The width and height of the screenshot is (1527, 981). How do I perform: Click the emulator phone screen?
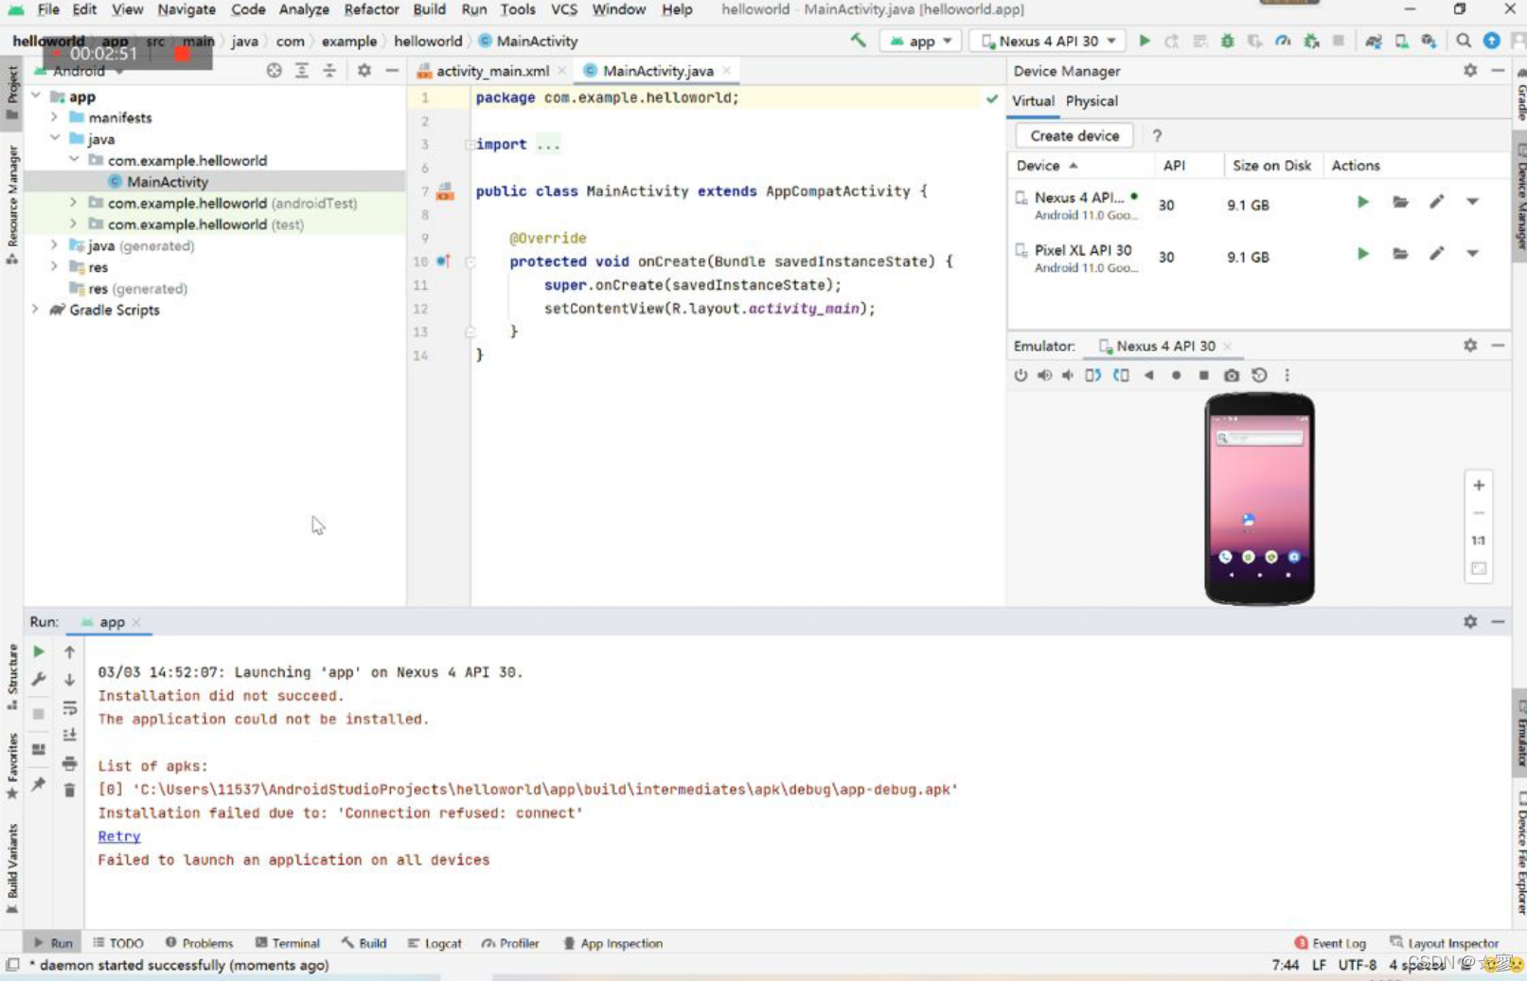(1259, 497)
